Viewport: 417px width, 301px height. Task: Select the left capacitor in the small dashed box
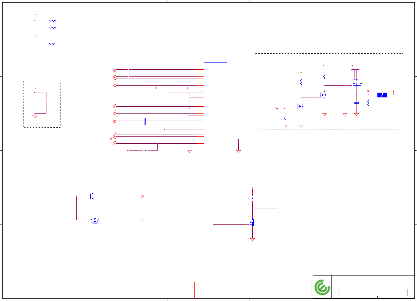click(x=35, y=101)
